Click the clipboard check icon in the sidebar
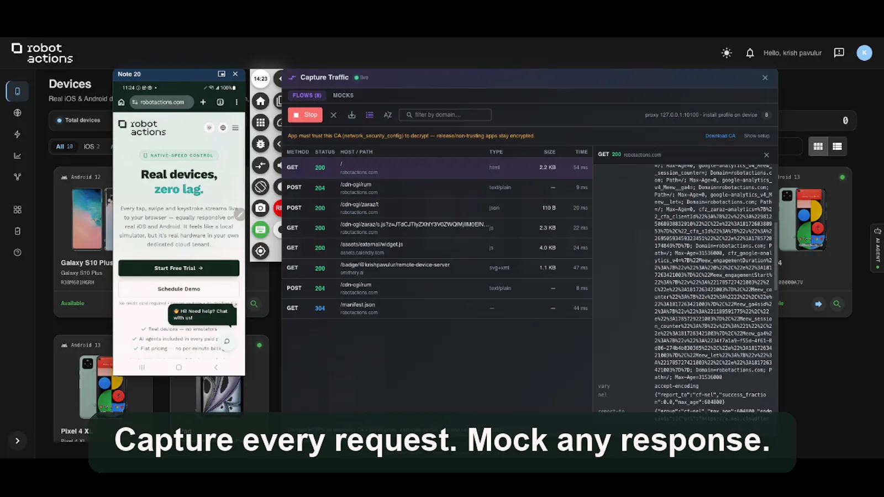The image size is (884, 497). 17,231
